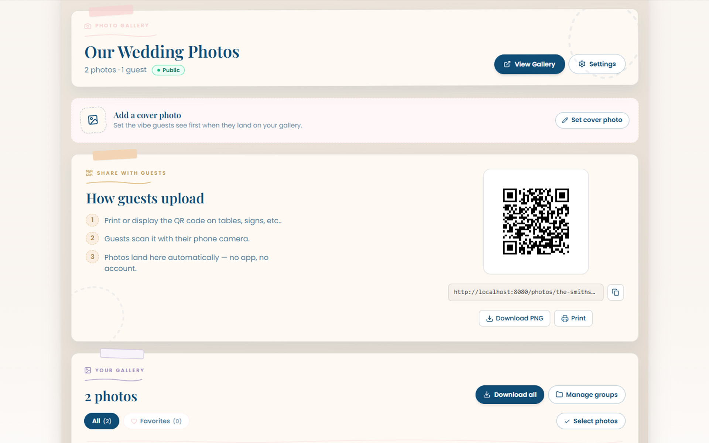The image size is (709, 443).
Task: Click Download all photos
Action: 510,395
